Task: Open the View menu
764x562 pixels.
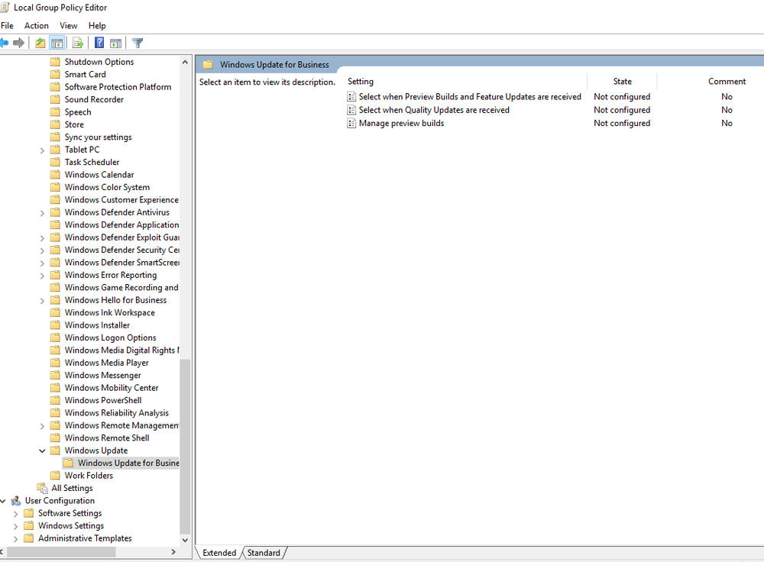Action: tap(68, 25)
